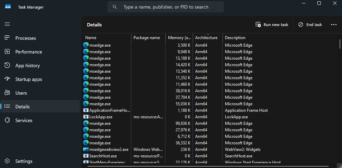Click the LockApp.exe process name
342x168 pixels.
pyautogui.click(x=101, y=117)
